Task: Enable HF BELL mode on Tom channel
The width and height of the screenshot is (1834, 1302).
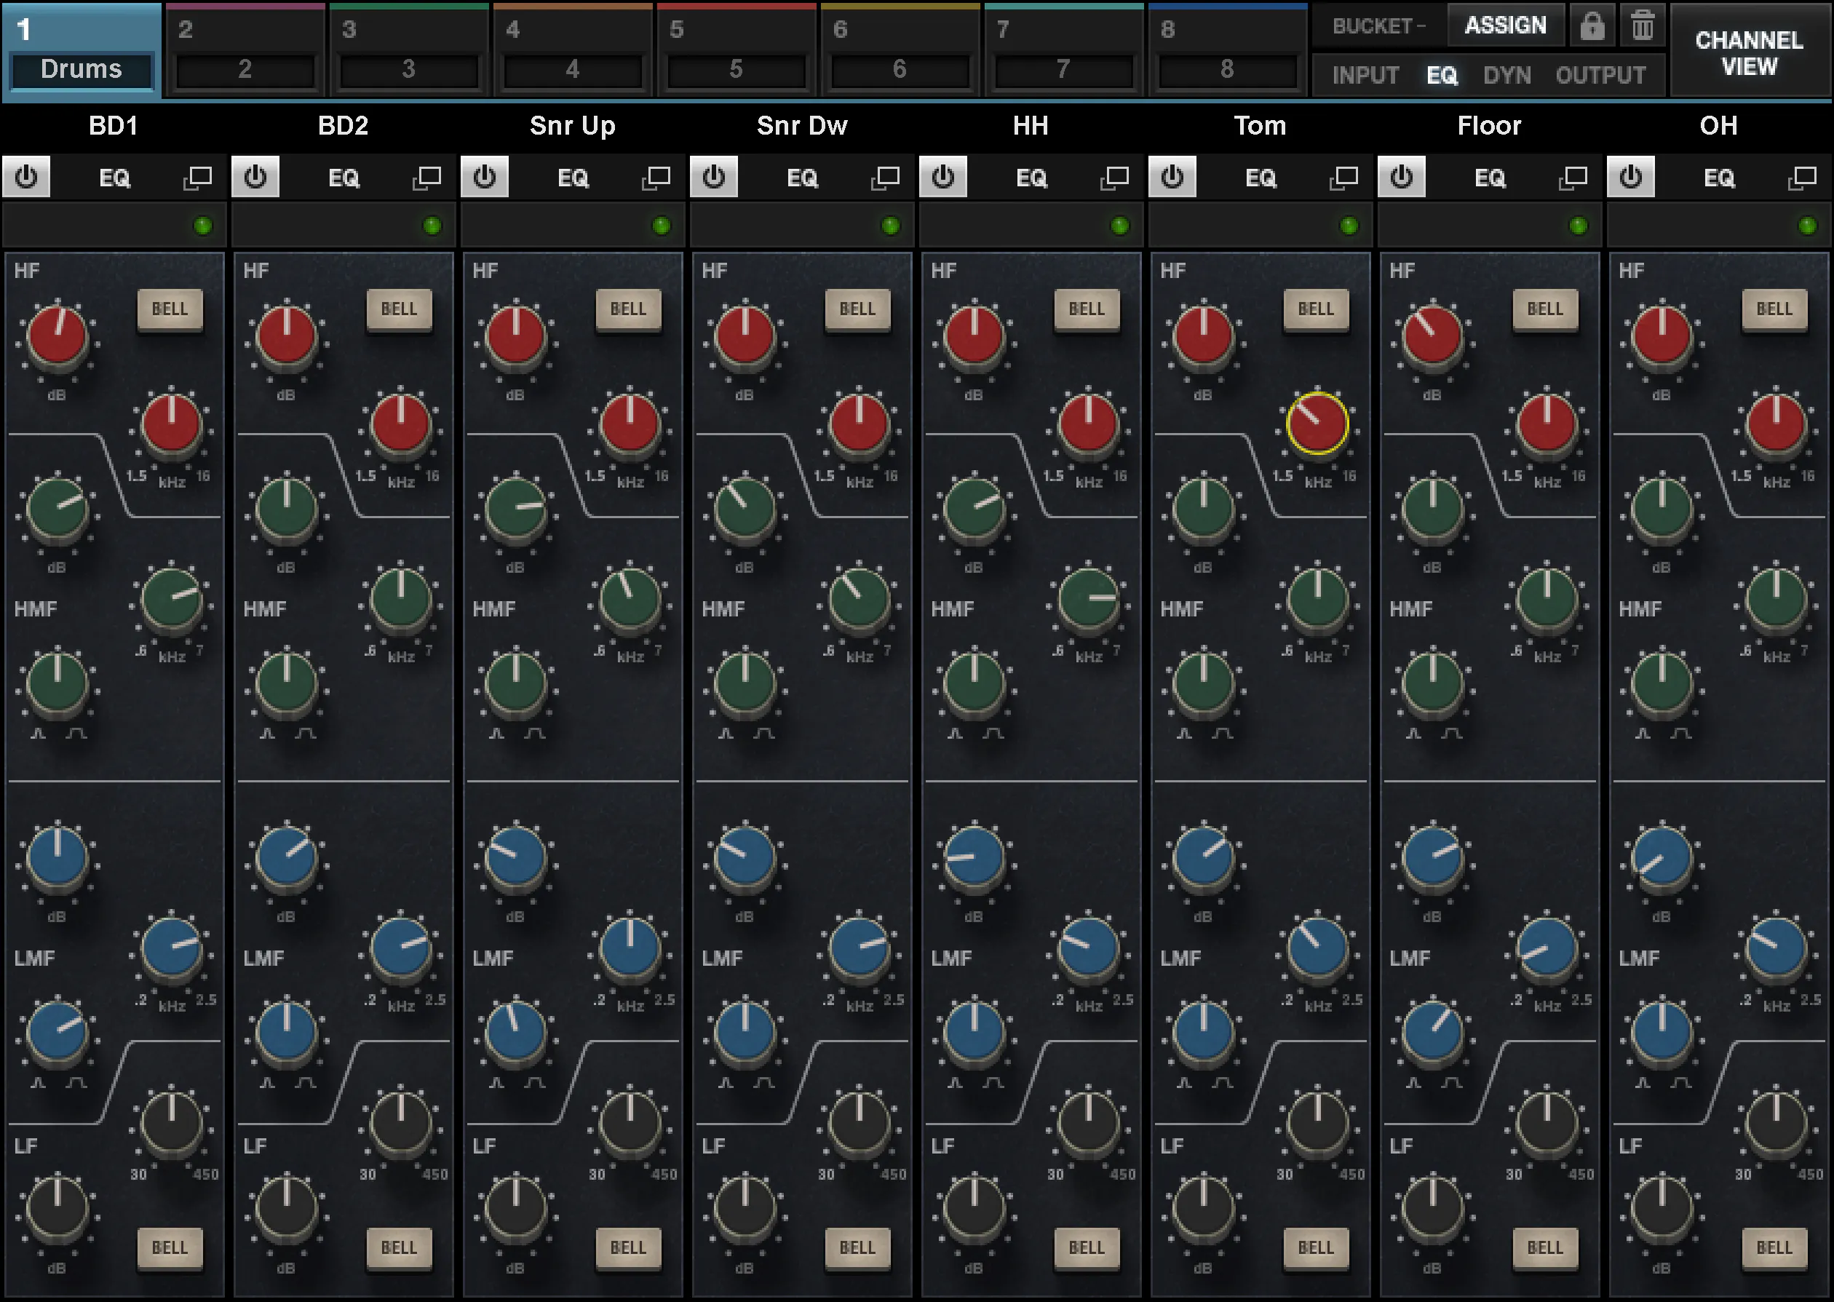Action: (x=1316, y=309)
